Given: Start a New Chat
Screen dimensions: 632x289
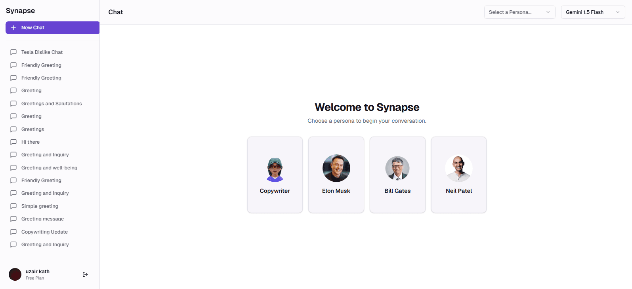Looking at the screenshot, I should (x=52, y=28).
